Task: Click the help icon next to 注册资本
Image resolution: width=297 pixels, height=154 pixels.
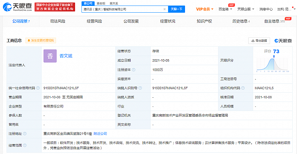Action: [134, 70]
